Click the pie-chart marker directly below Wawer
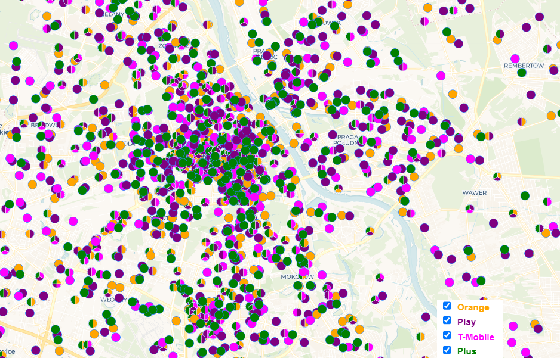 tap(469, 208)
